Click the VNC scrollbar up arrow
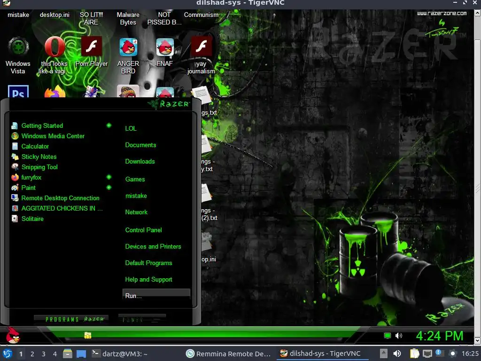Image resolution: width=481 pixels, height=361 pixels. click(478, 13)
